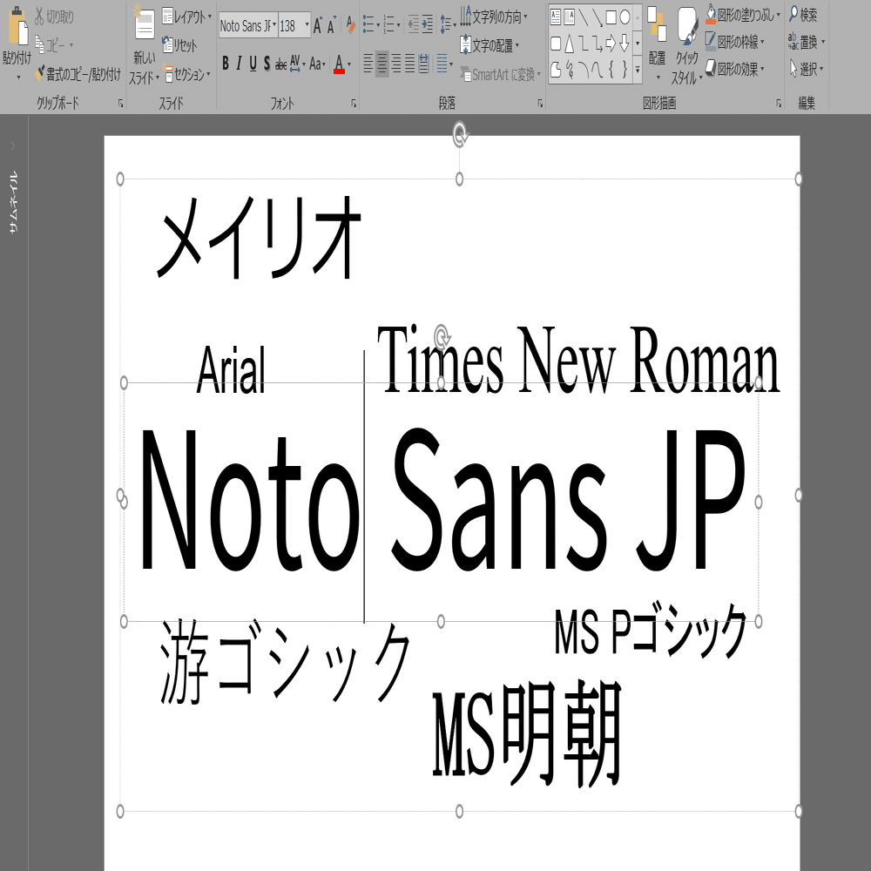Select the vertical text box shape

tap(570, 17)
